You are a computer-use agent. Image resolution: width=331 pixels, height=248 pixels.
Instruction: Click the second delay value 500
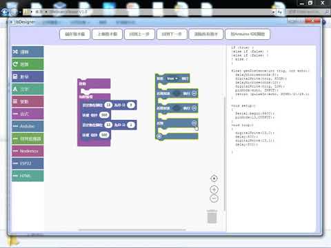pos(104,135)
